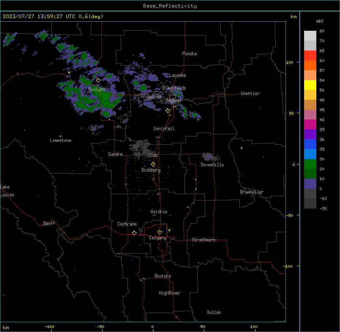The height and width of the screenshot is (332, 340).
Task: Select the white plus marker north of Drumheller
Action: [x=241, y=148]
